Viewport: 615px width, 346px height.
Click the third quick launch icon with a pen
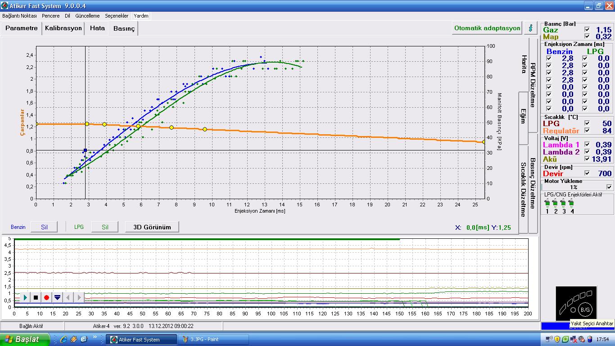click(x=84, y=339)
